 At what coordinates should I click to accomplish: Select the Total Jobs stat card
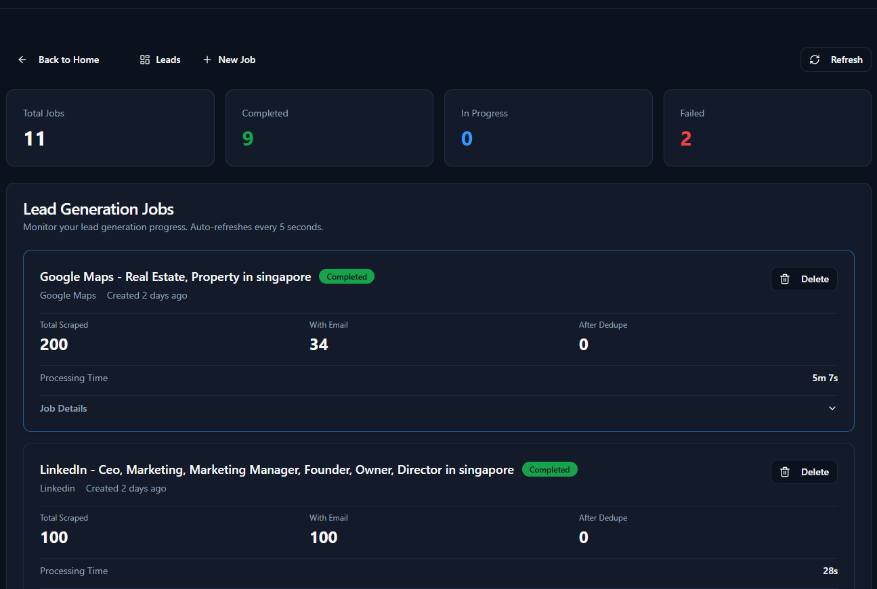[110, 128]
